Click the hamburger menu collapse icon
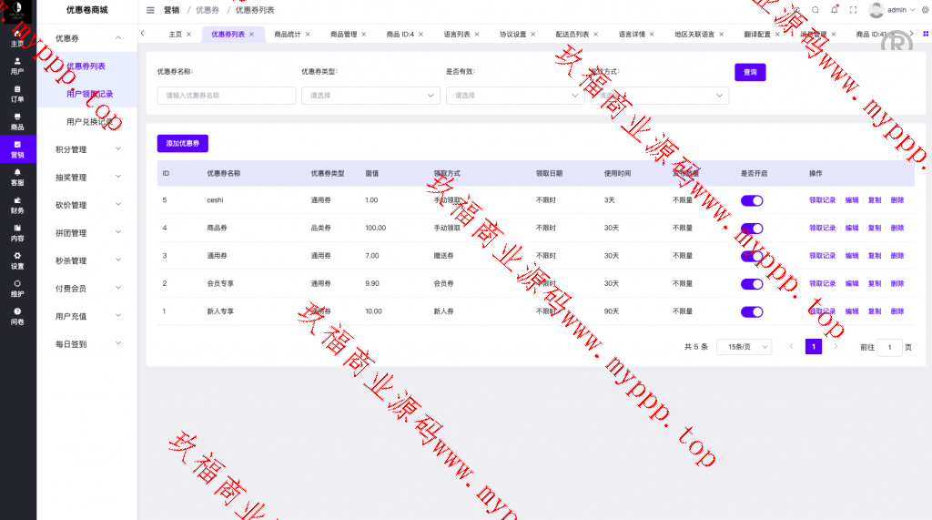The width and height of the screenshot is (932, 520). coord(151,10)
